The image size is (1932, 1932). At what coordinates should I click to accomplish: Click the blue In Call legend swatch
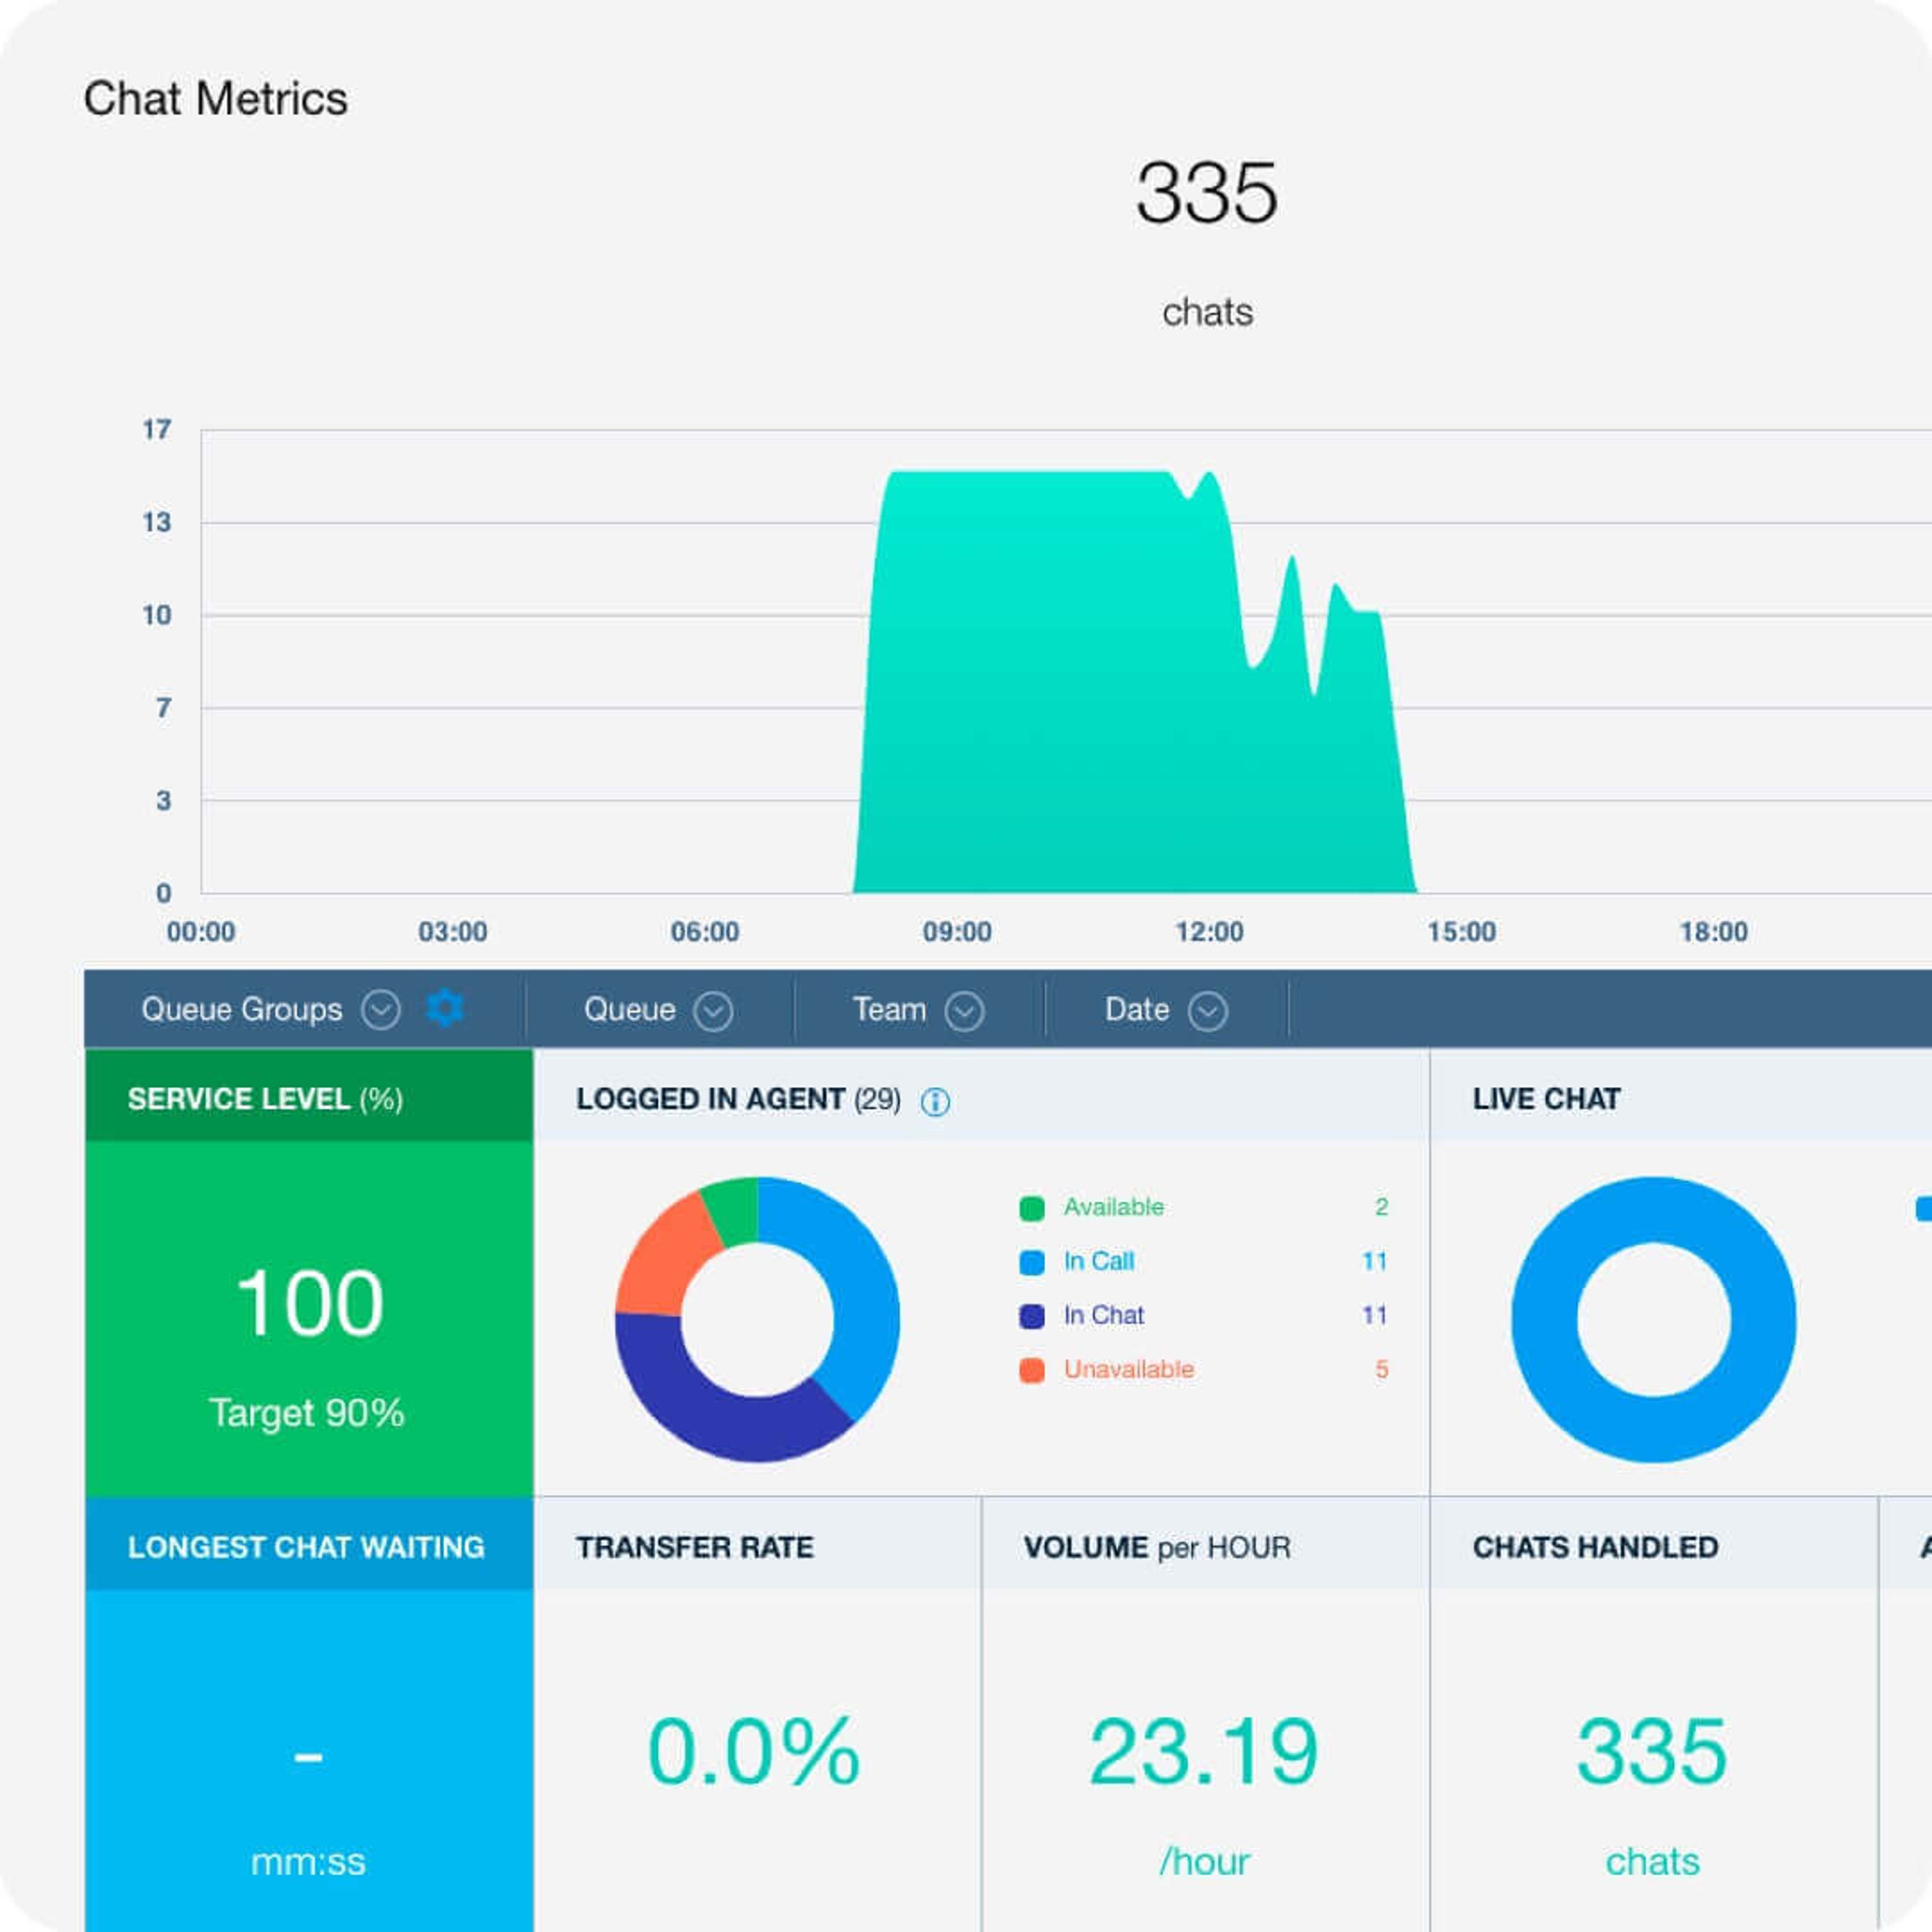1032,1262
